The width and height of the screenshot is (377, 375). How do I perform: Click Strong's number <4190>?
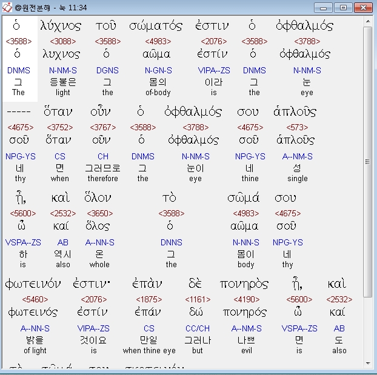point(247,299)
